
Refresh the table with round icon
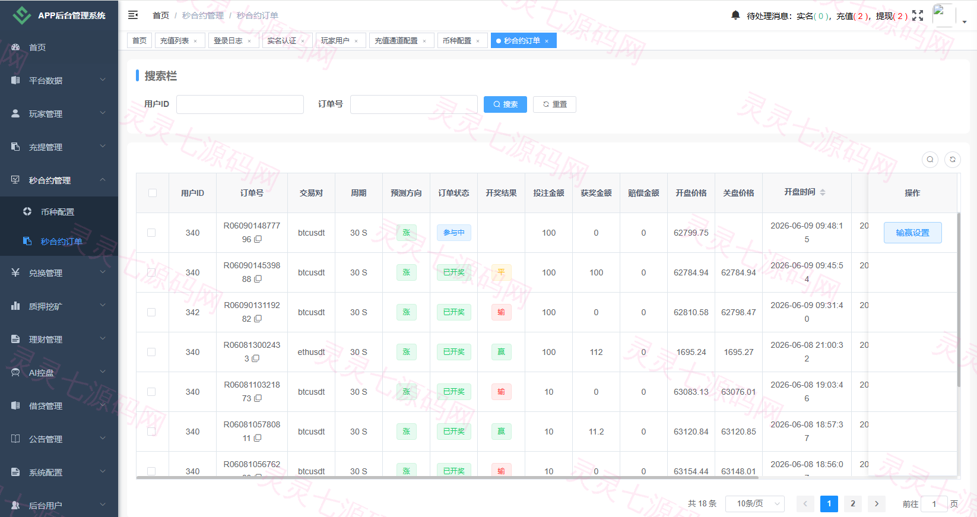tap(953, 159)
